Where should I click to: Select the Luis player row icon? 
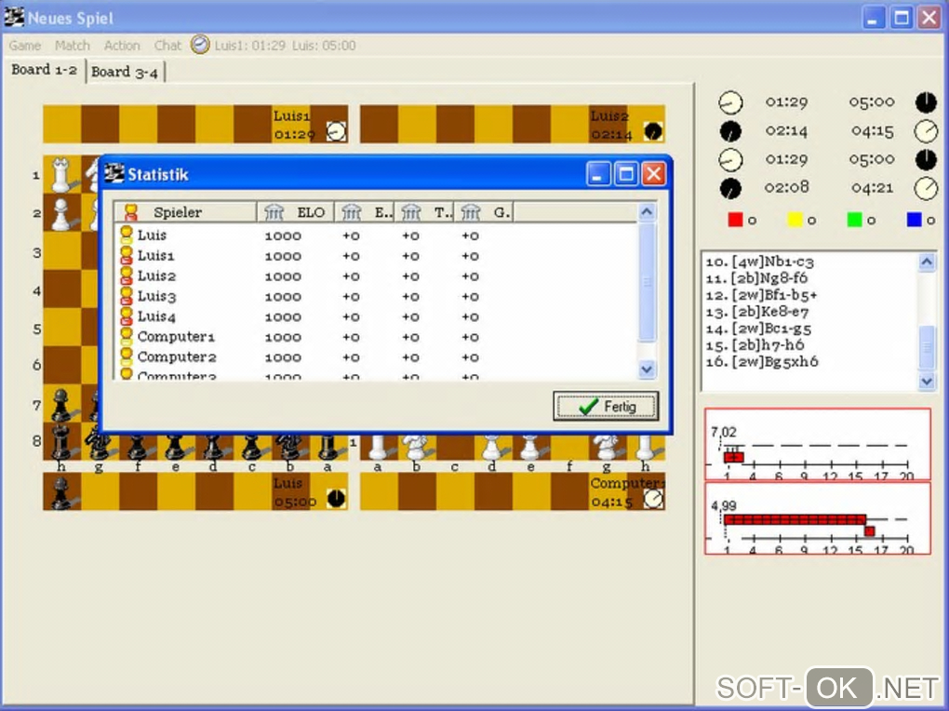pyautogui.click(x=126, y=235)
